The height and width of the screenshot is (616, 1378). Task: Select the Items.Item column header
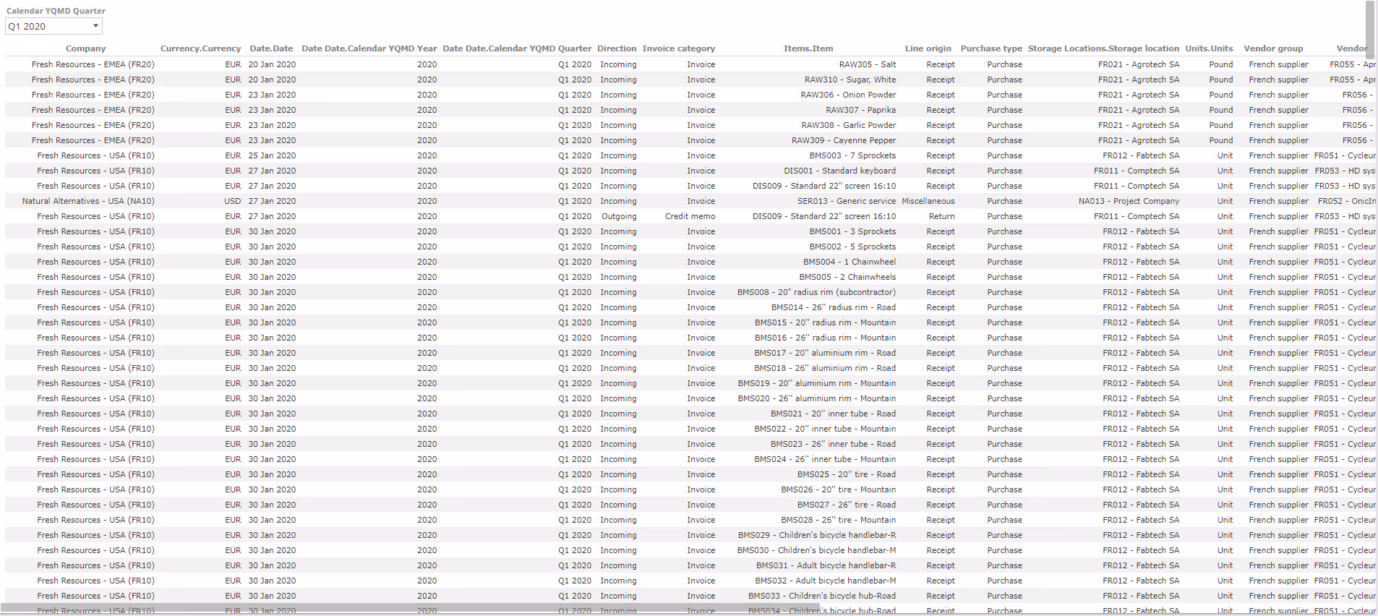(808, 48)
